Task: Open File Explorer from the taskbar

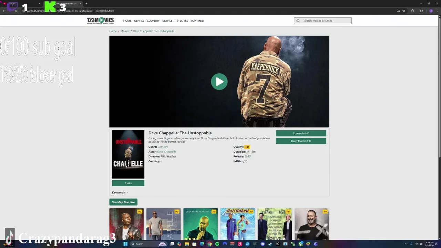Action: point(187,244)
